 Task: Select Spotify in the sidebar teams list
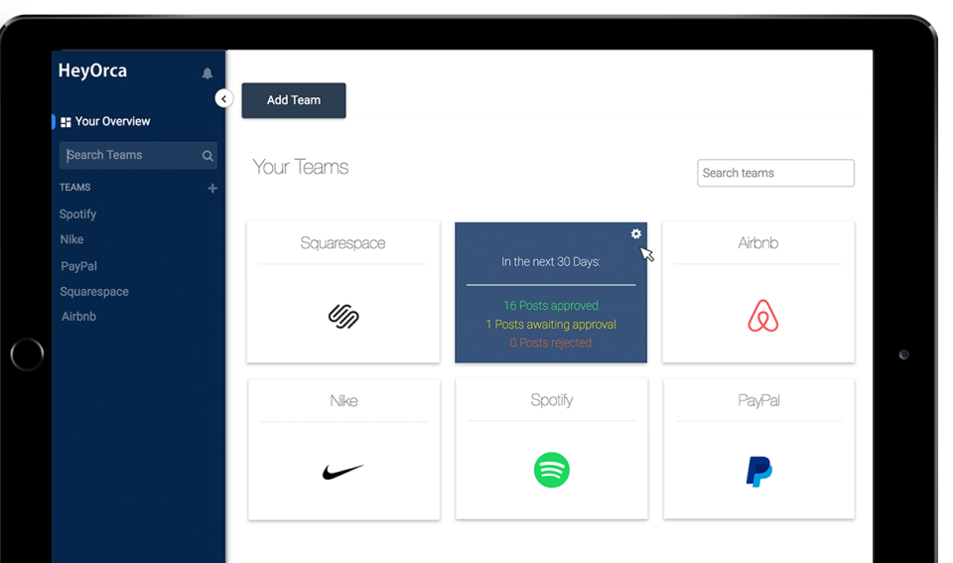point(77,214)
